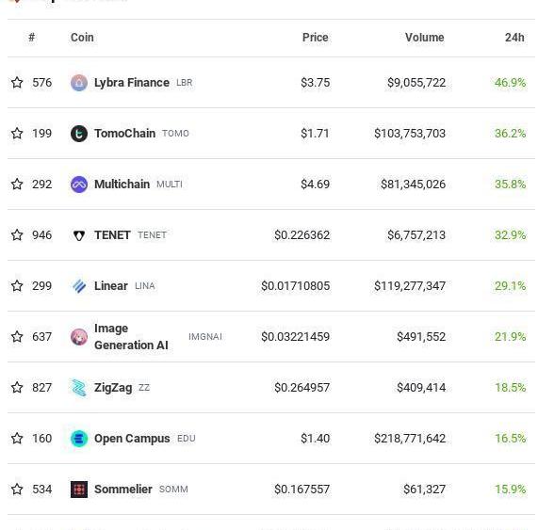Click the ZigZag coin logo
Image resolution: width=538 pixels, height=530 pixels.
pyautogui.click(x=79, y=388)
